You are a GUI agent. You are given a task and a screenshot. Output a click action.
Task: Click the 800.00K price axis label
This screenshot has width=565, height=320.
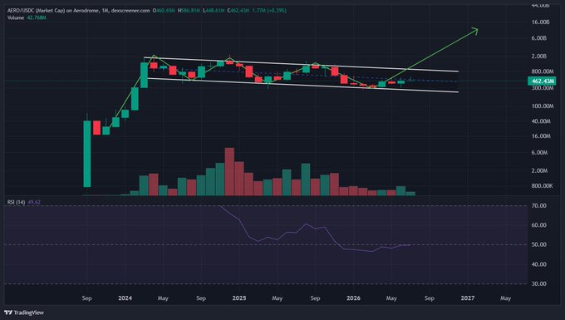coord(542,185)
